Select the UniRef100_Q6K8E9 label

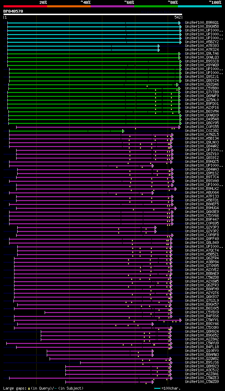[202, 212]
